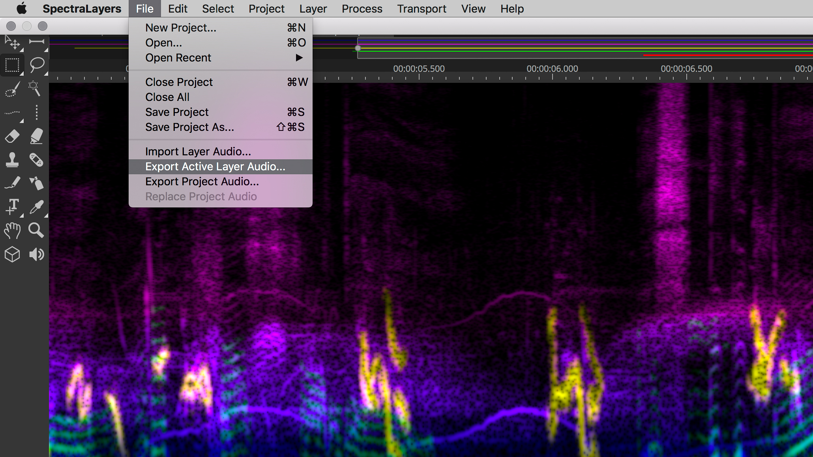This screenshot has width=813, height=457.
Task: Toggle audio playback with the speaker icon
Action: point(37,254)
